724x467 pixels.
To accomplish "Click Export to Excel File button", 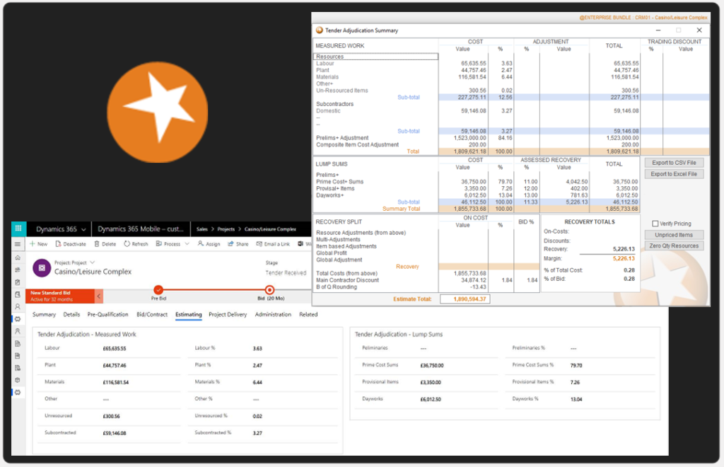I will (x=674, y=174).
